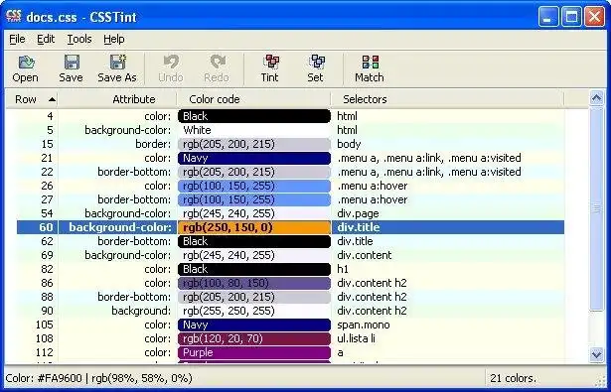
Task: Select rgb(100, 80, 150) swatch in row 86
Action: [254, 283]
